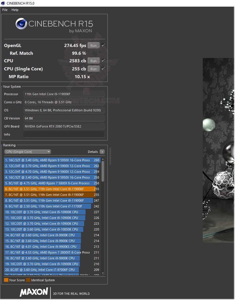
Task: Select ranking row 9 Core i7-11700F
Action: point(52,206)
